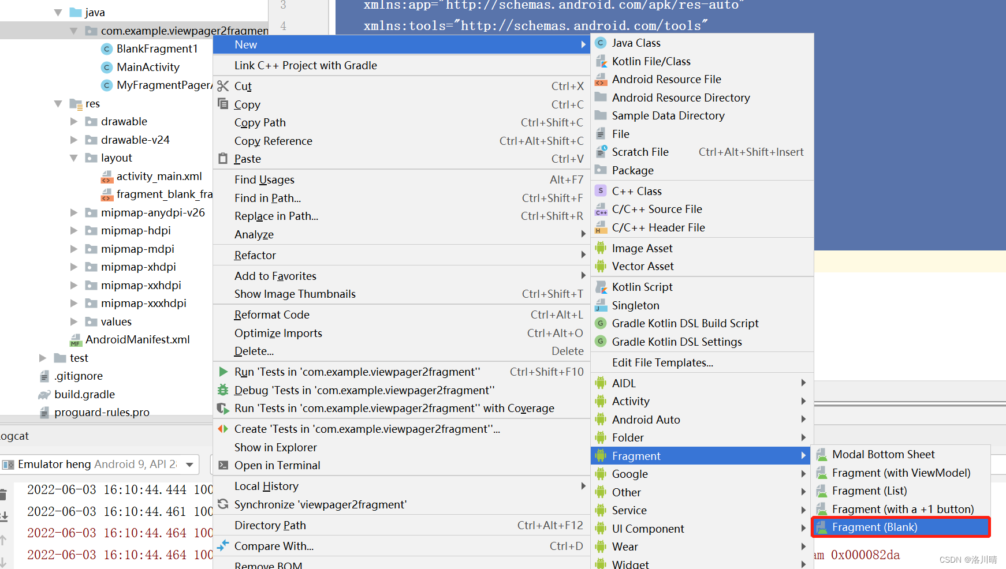This screenshot has height=569, width=1006.
Task: Select Reformat Code from the menu
Action: click(271, 315)
